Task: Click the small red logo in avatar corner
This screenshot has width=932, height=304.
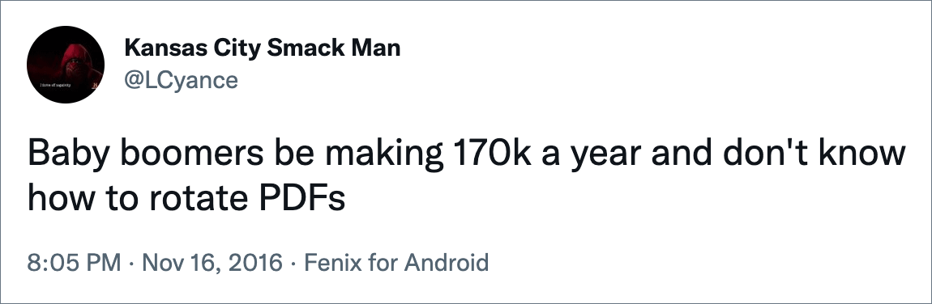Action: (93, 86)
